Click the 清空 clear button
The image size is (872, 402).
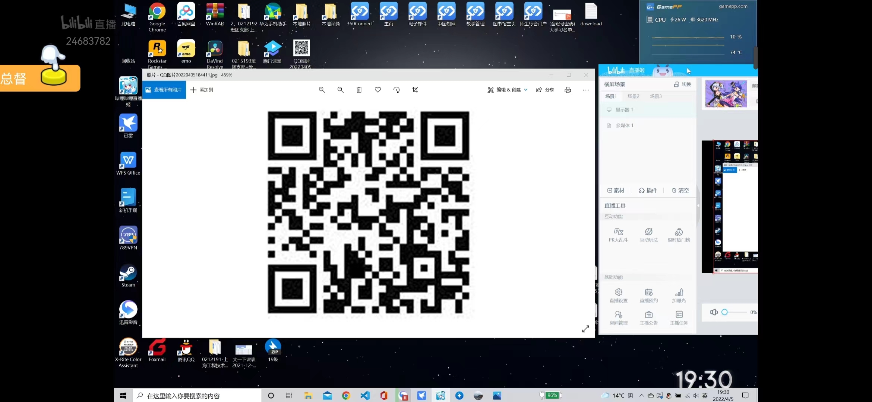(680, 190)
